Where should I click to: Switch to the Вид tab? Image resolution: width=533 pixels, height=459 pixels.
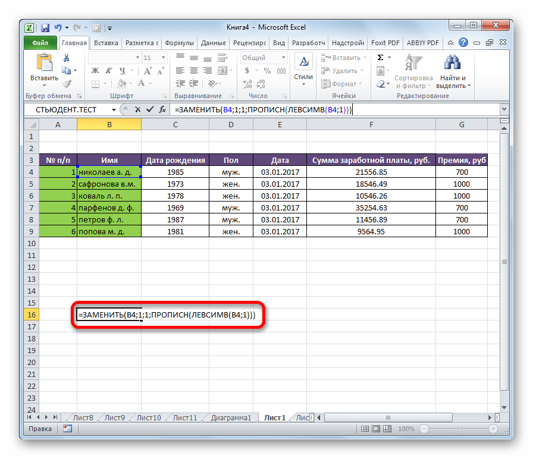point(279,43)
